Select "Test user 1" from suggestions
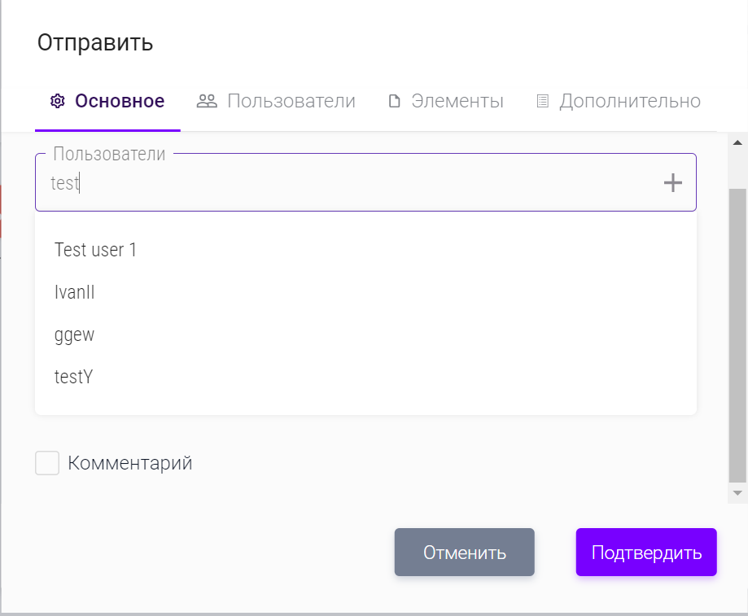The width and height of the screenshot is (748, 616). pyautogui.click(x=95, y=250)
